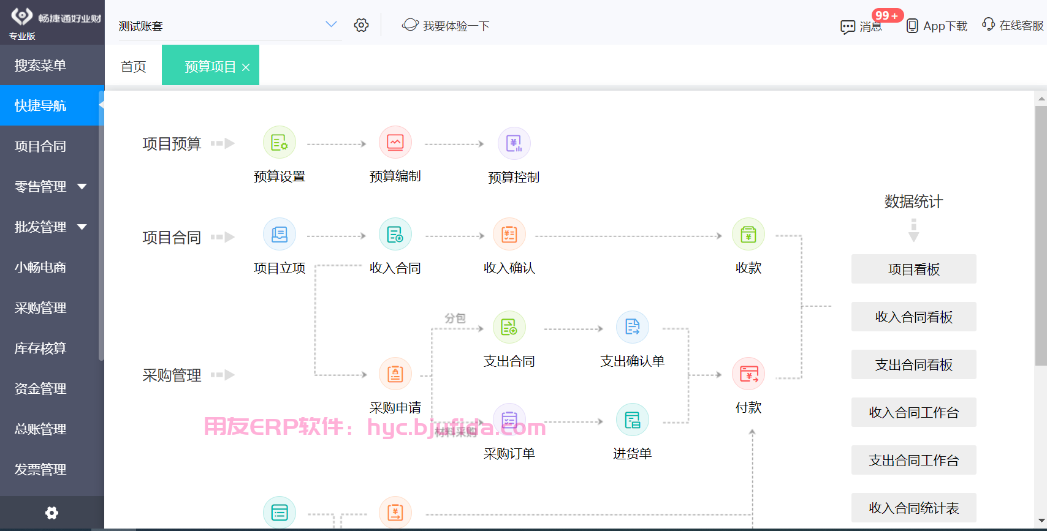The image size is (1047, 531).
Task: Click the teal list icon at bottom
Action: coord(280,512)
